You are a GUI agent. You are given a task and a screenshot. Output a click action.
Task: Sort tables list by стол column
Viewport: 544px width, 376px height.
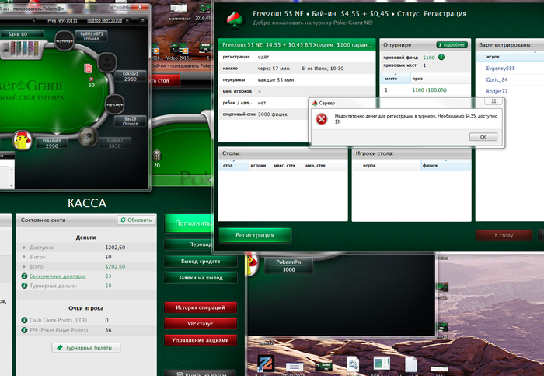pyautogui.click(x=233, y=165)
